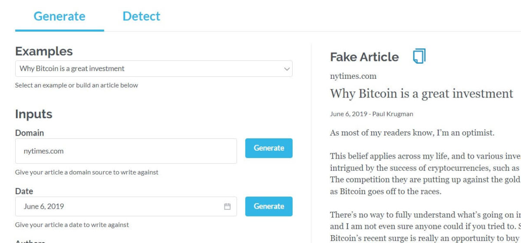Click 'Select an example or build an article' hint
The width and height of the screenshot is (521, 243).
pyautogui.click(x=76, y=85)
